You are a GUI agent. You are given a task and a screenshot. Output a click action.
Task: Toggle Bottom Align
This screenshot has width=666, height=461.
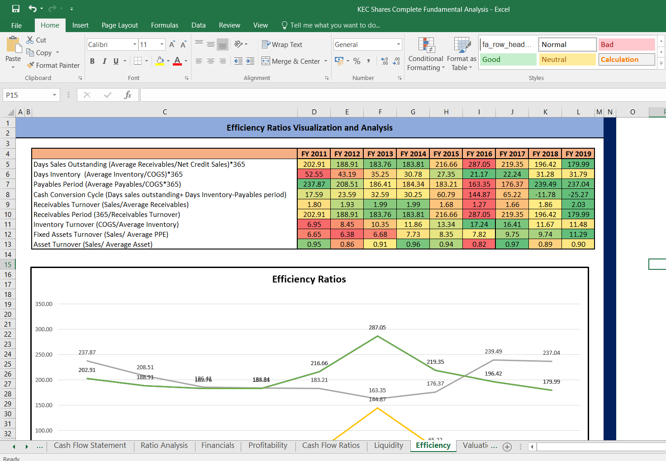(x=223, y=44)
